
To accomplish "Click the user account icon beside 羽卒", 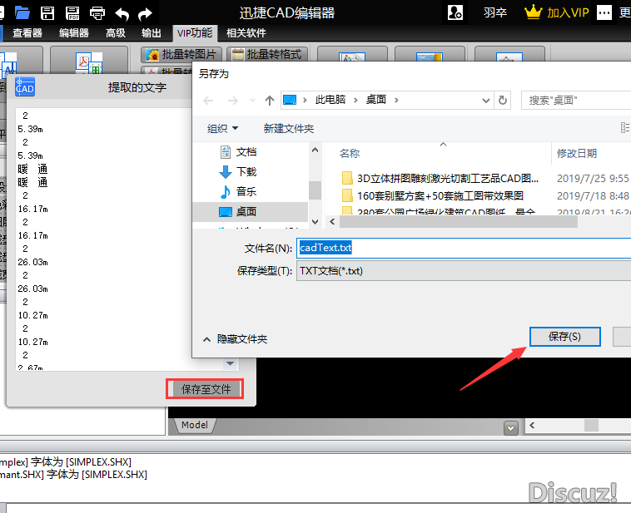I will (x=455, y=12).
